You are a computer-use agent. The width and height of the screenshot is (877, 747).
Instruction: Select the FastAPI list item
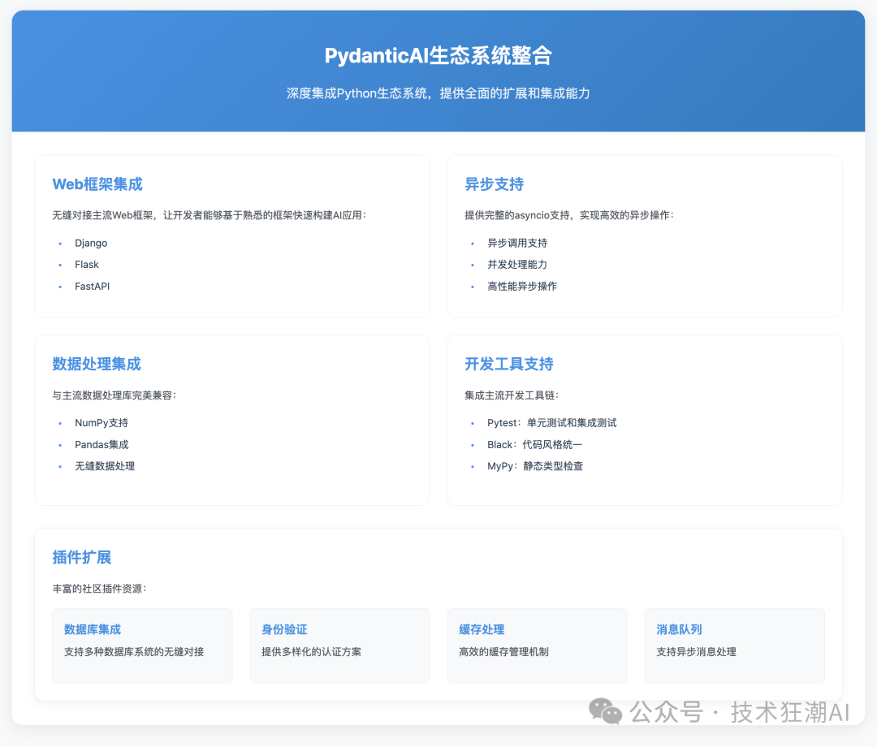(93, 287)
